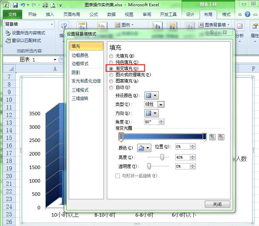Select the left gradient stop on the bar
This screenshot has height=226, width=259.
(121, 137)
